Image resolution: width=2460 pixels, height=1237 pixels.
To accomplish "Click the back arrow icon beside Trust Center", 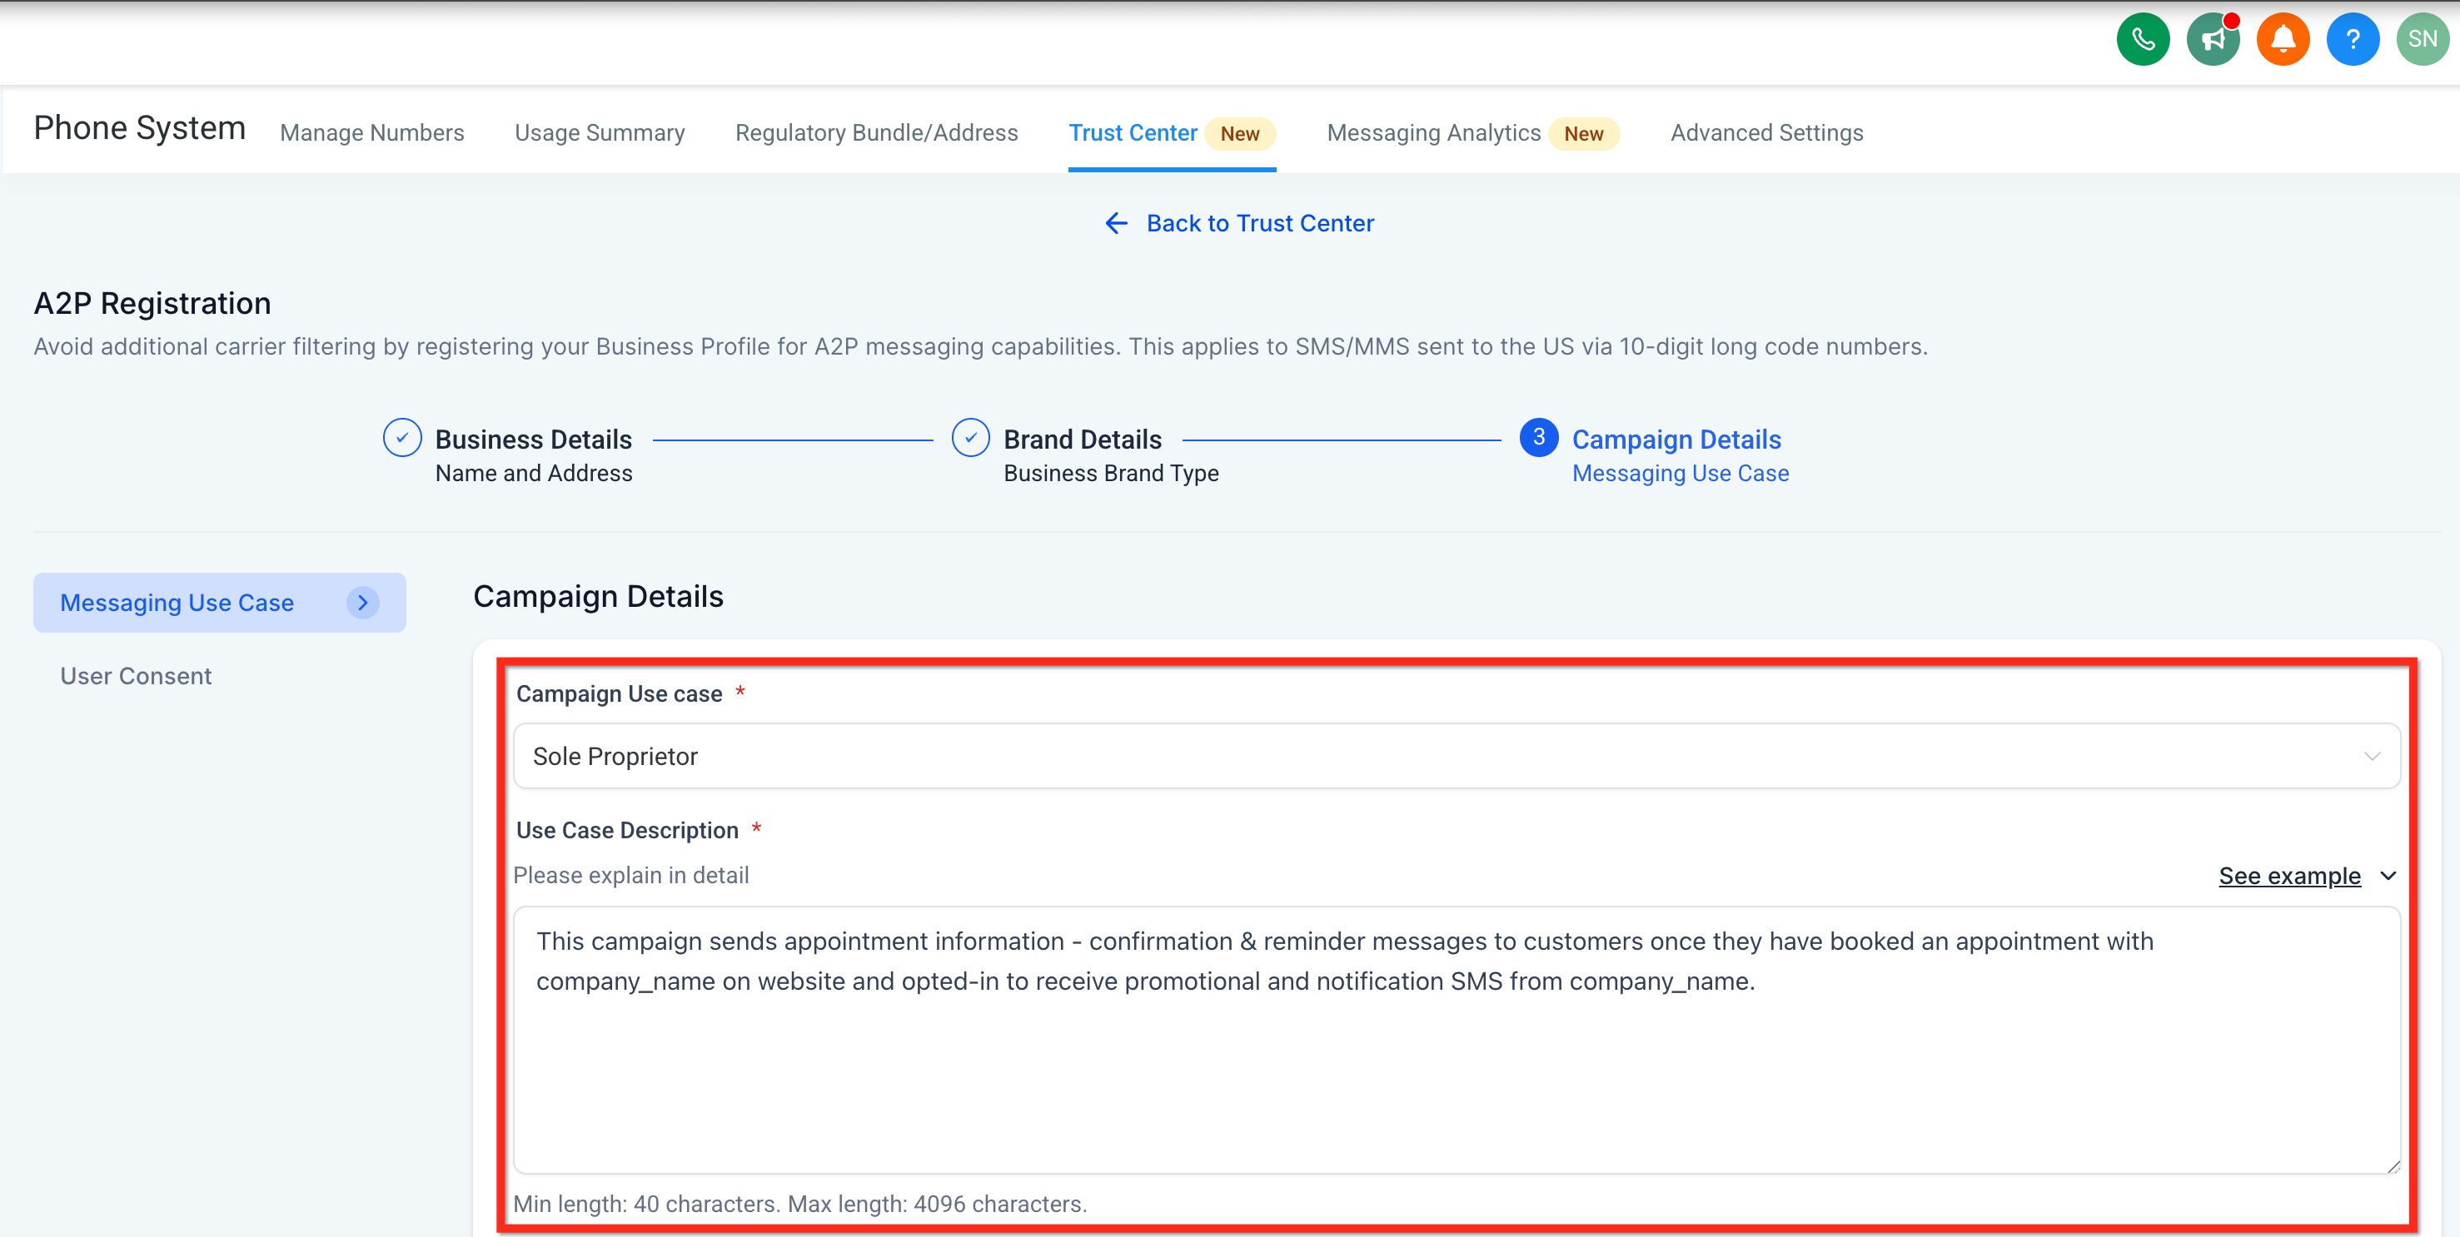I will 1115,223.
